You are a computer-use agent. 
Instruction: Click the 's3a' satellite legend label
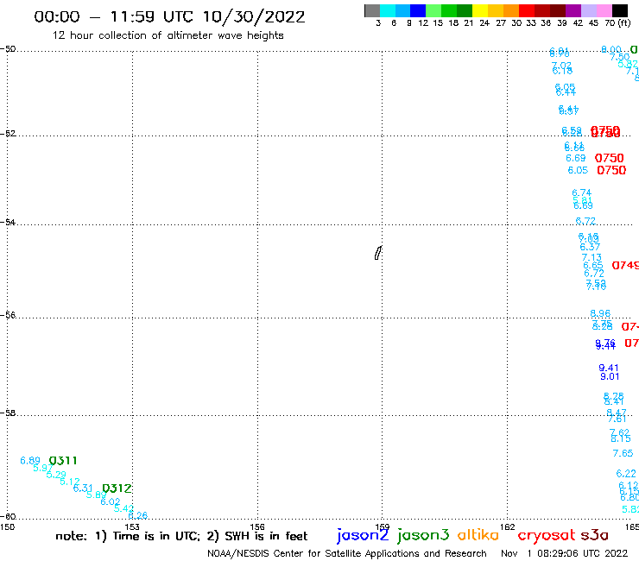(594, 535)
